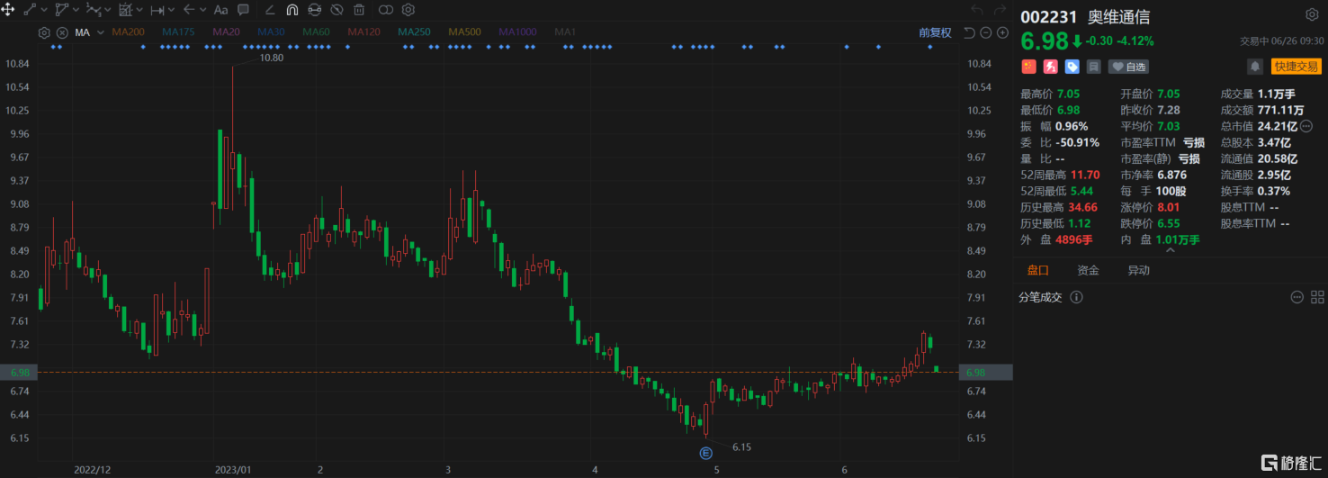Select the MA60 green indicator label
Screen dimensions: 1328x478
pyautogui.click(x=316, y=32)
